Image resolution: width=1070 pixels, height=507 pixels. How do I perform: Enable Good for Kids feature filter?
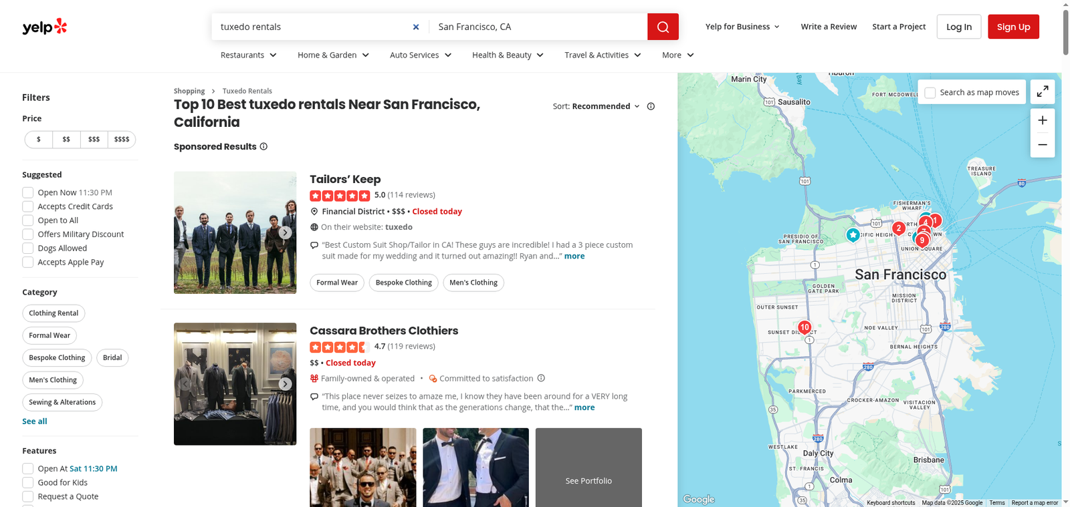[x=28, y=483]
